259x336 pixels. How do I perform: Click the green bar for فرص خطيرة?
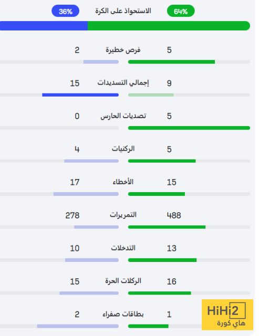[x=171, y=62]
